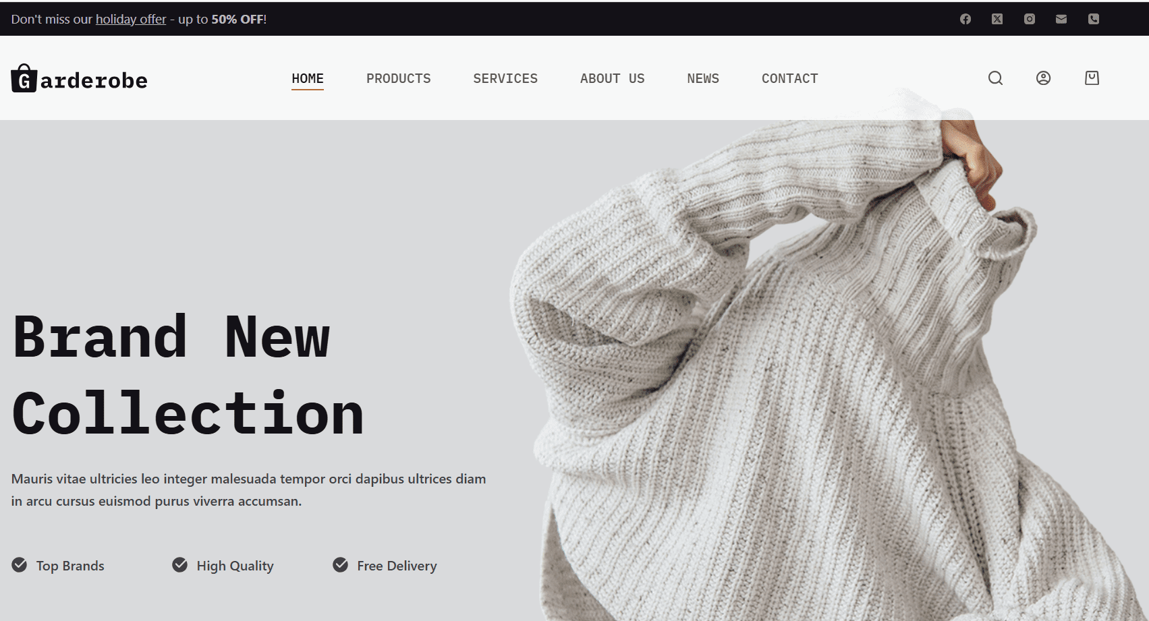
Task: Open the user account icon
Action: pos(1043,78)
